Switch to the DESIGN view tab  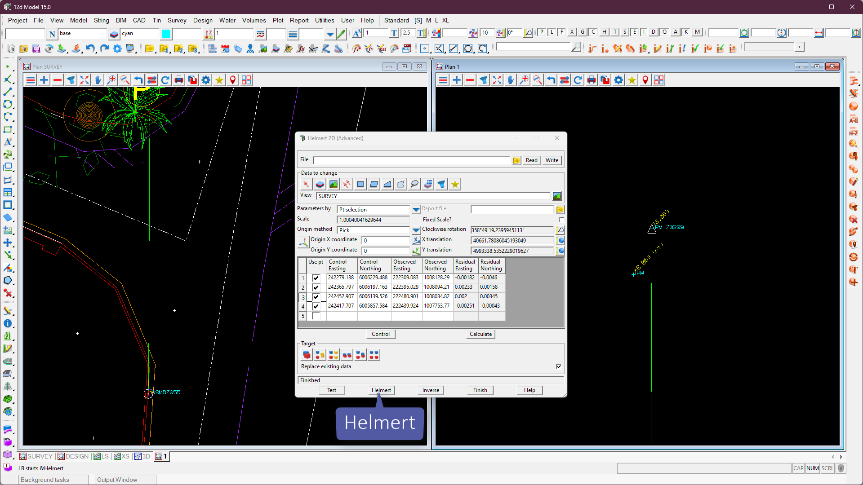point(73,456)
